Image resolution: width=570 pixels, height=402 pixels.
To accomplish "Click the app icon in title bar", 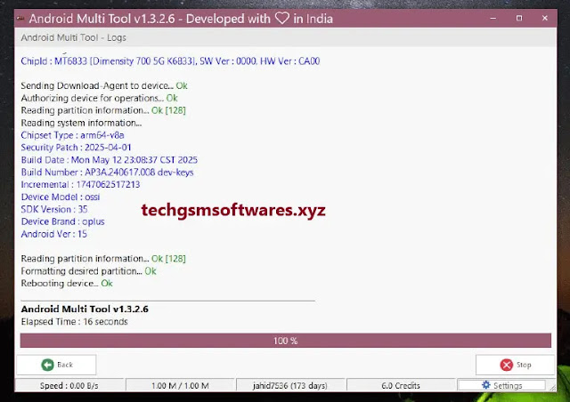I will (x=20, y=18).
